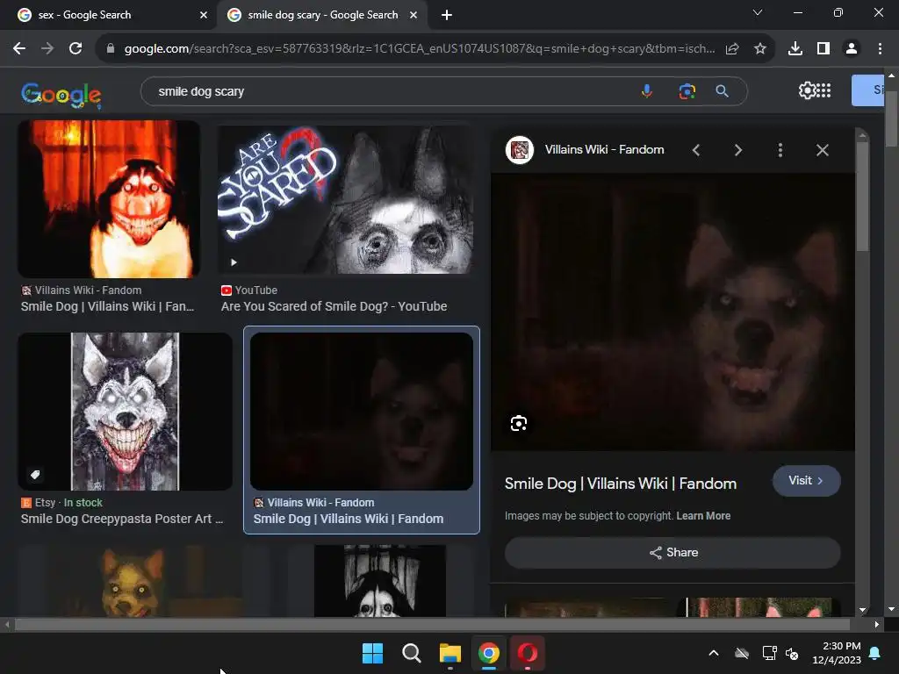Click the Villains Wiki site avatar icon
Viewport: 899px width, 674px height.
(520, 150)
